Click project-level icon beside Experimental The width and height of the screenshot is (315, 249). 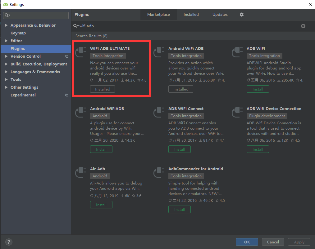(x=66, y=95)
